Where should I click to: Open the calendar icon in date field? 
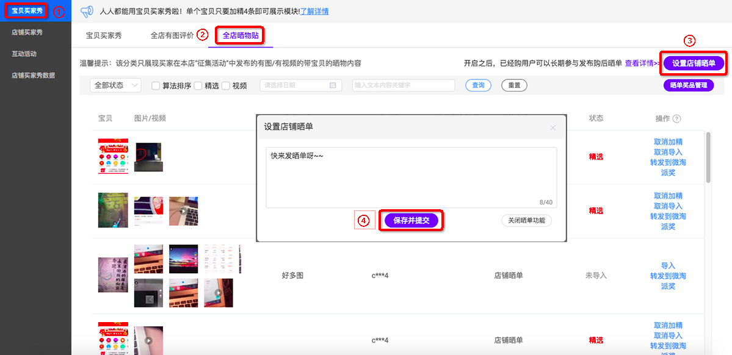[333, 85]
